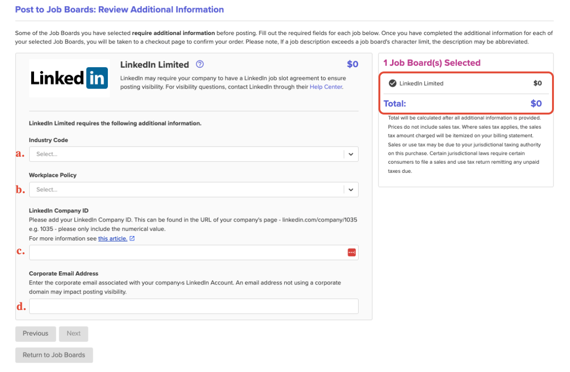Viewport: 570px width, 372px height.
Task: Click the Previous button
Action: (x=35, y=334)
